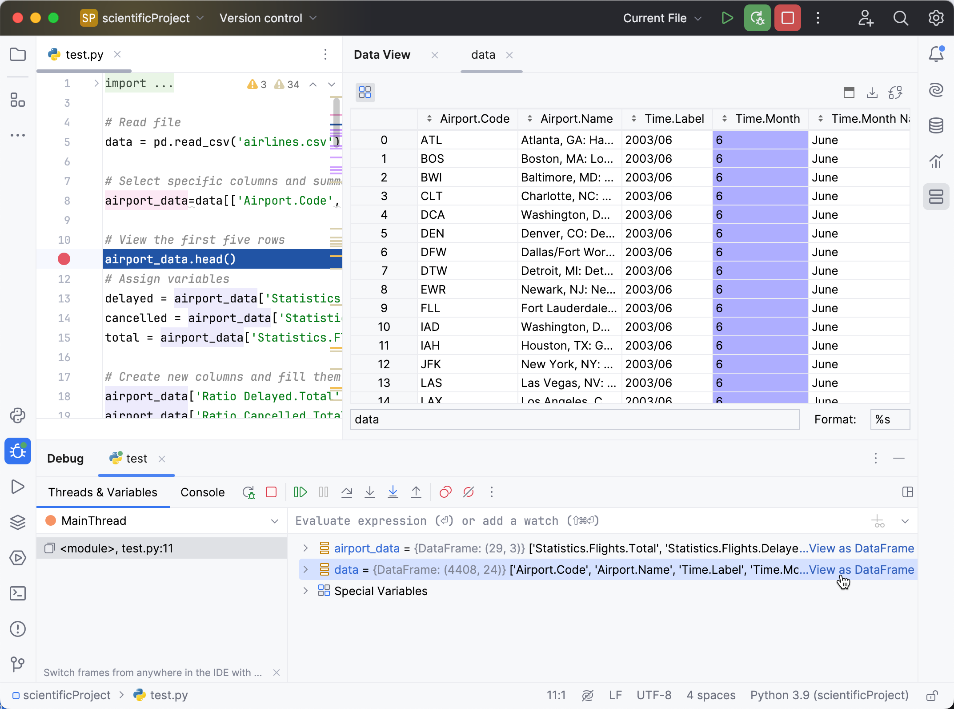The width and height of the screenshot is (954, 709).
Task: Open the Terminal tool window
Action: pos(18,593)
